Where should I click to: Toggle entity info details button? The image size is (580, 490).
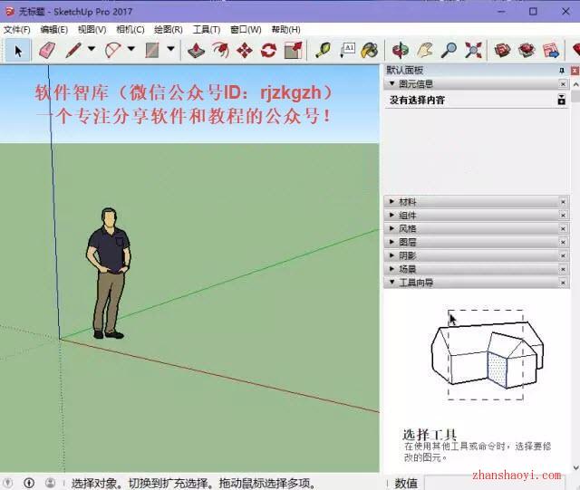[562, 100]
